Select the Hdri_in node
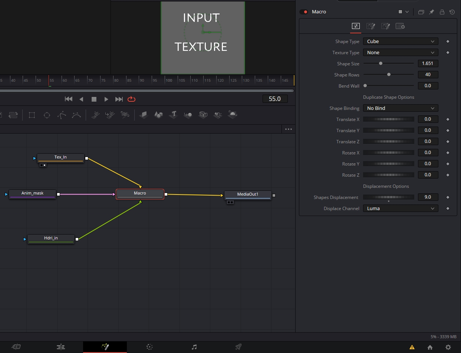This screenshot has height=353, width=461. tap(51, 239)
